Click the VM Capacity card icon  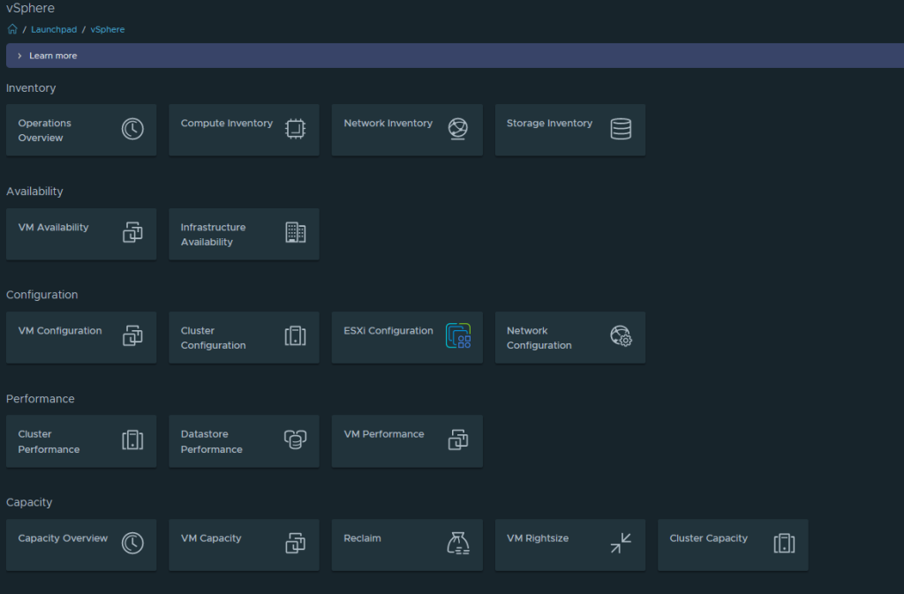coord(295,544)
